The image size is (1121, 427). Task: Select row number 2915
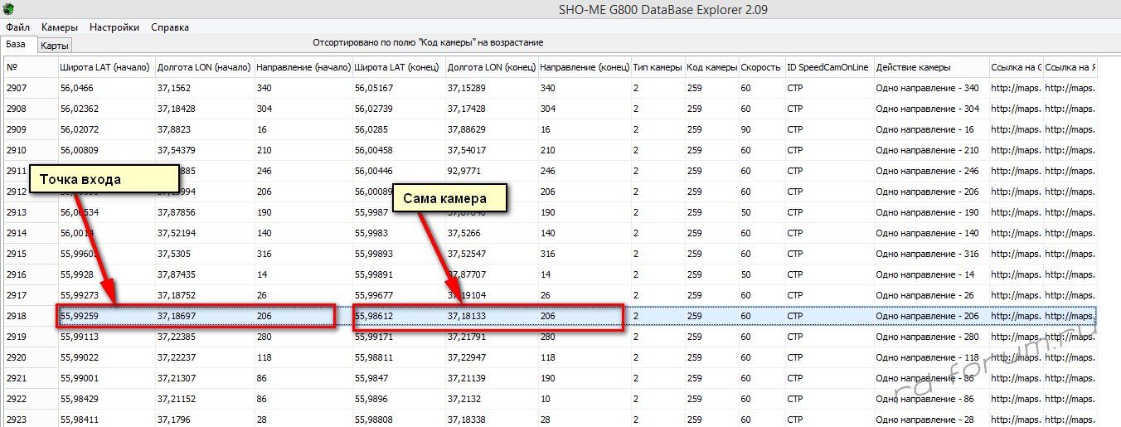point(31,254)
